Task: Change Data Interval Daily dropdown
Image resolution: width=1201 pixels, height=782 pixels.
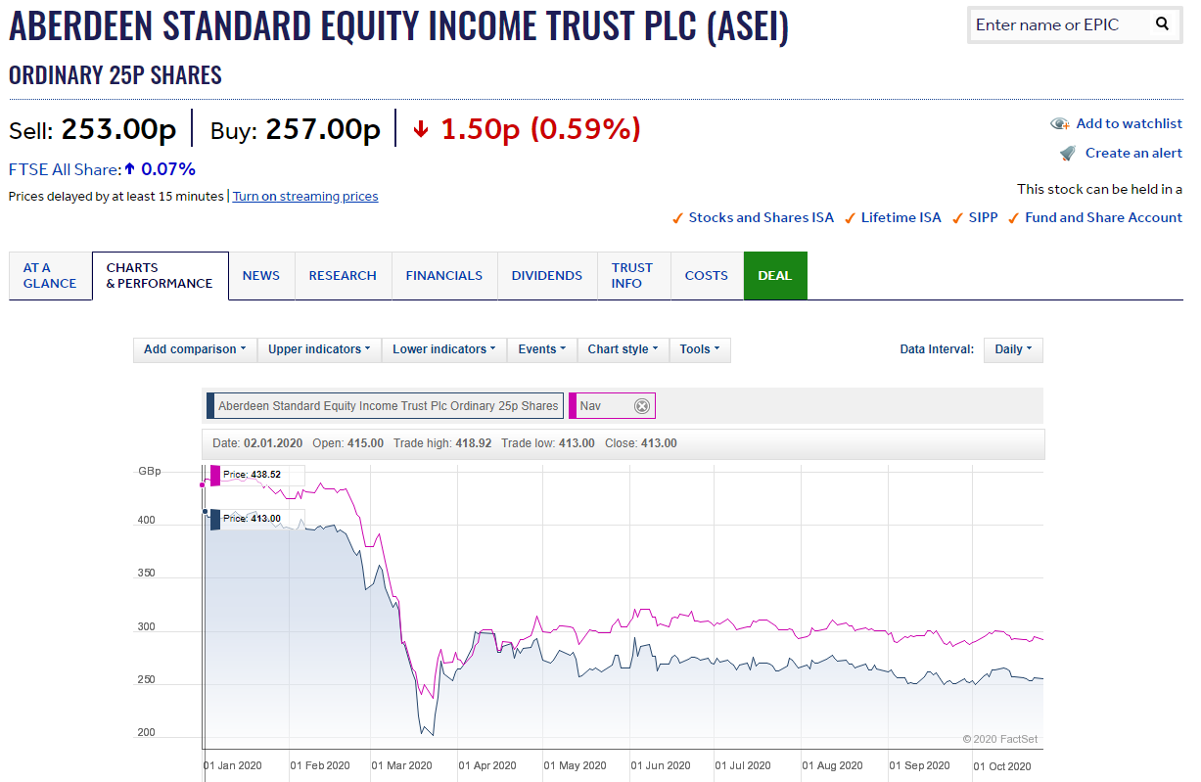Action: (1013, 349)
